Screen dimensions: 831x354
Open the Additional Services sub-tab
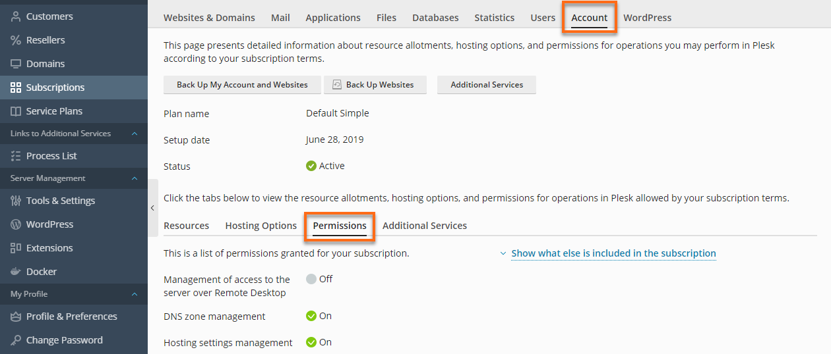(x=425, y=226)
